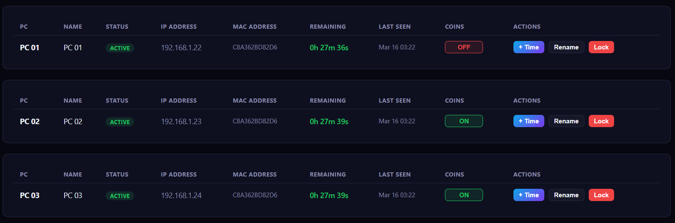
Task: Add time to PC 01
Action: (528, 47)
